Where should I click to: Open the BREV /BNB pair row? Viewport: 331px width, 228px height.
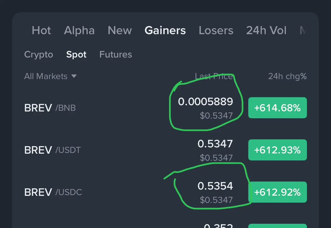pyautogui.click(x=50, y=108)
